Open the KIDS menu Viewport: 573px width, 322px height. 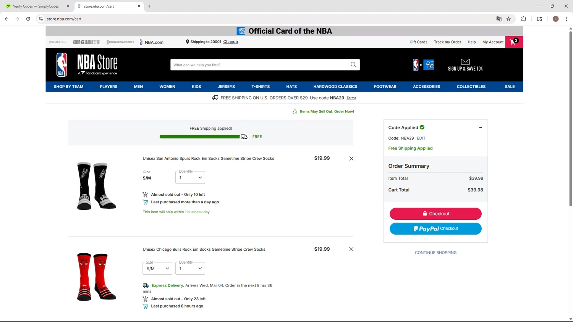(x=196, y=87)
